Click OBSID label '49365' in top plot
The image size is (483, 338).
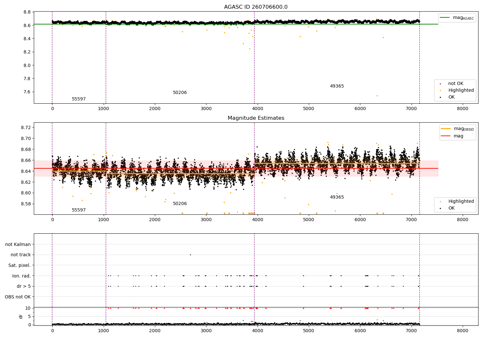pyautogui.click(x=337, y=86)
